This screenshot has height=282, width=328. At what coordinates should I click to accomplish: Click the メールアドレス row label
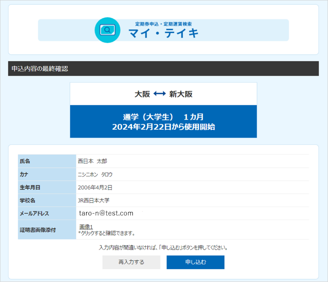click(x=34, y=213)
